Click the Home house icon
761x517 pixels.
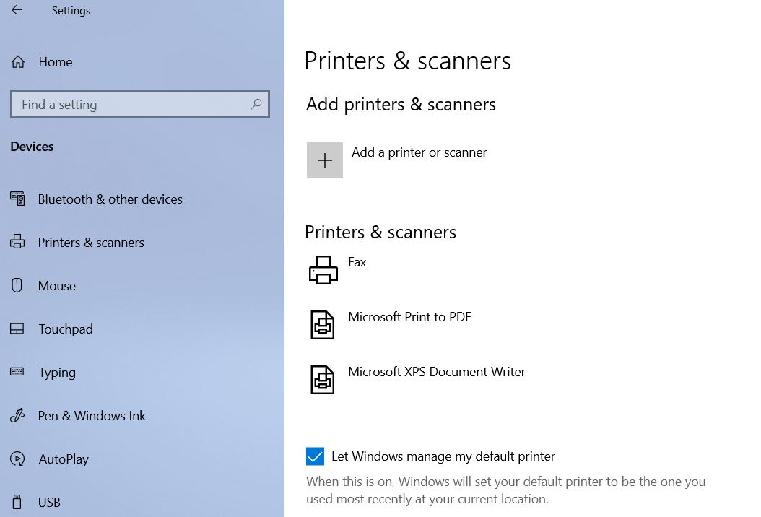point(18,62)
